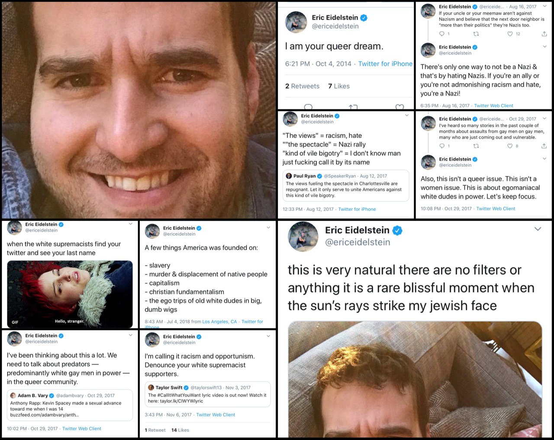
Task: Click reply icon under the Aug 16 meemaw tweet
Action: pos(441,34)
